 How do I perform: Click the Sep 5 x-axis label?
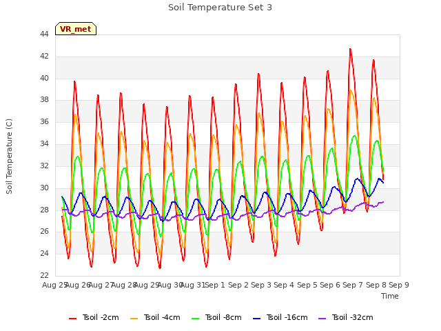(x=307, y=285)
